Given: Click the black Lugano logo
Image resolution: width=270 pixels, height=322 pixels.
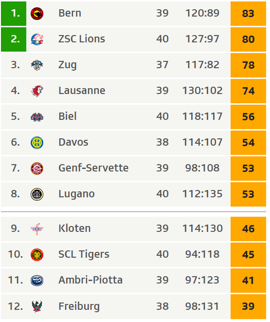Looking at the screenshot, I should tap(37, 194).
